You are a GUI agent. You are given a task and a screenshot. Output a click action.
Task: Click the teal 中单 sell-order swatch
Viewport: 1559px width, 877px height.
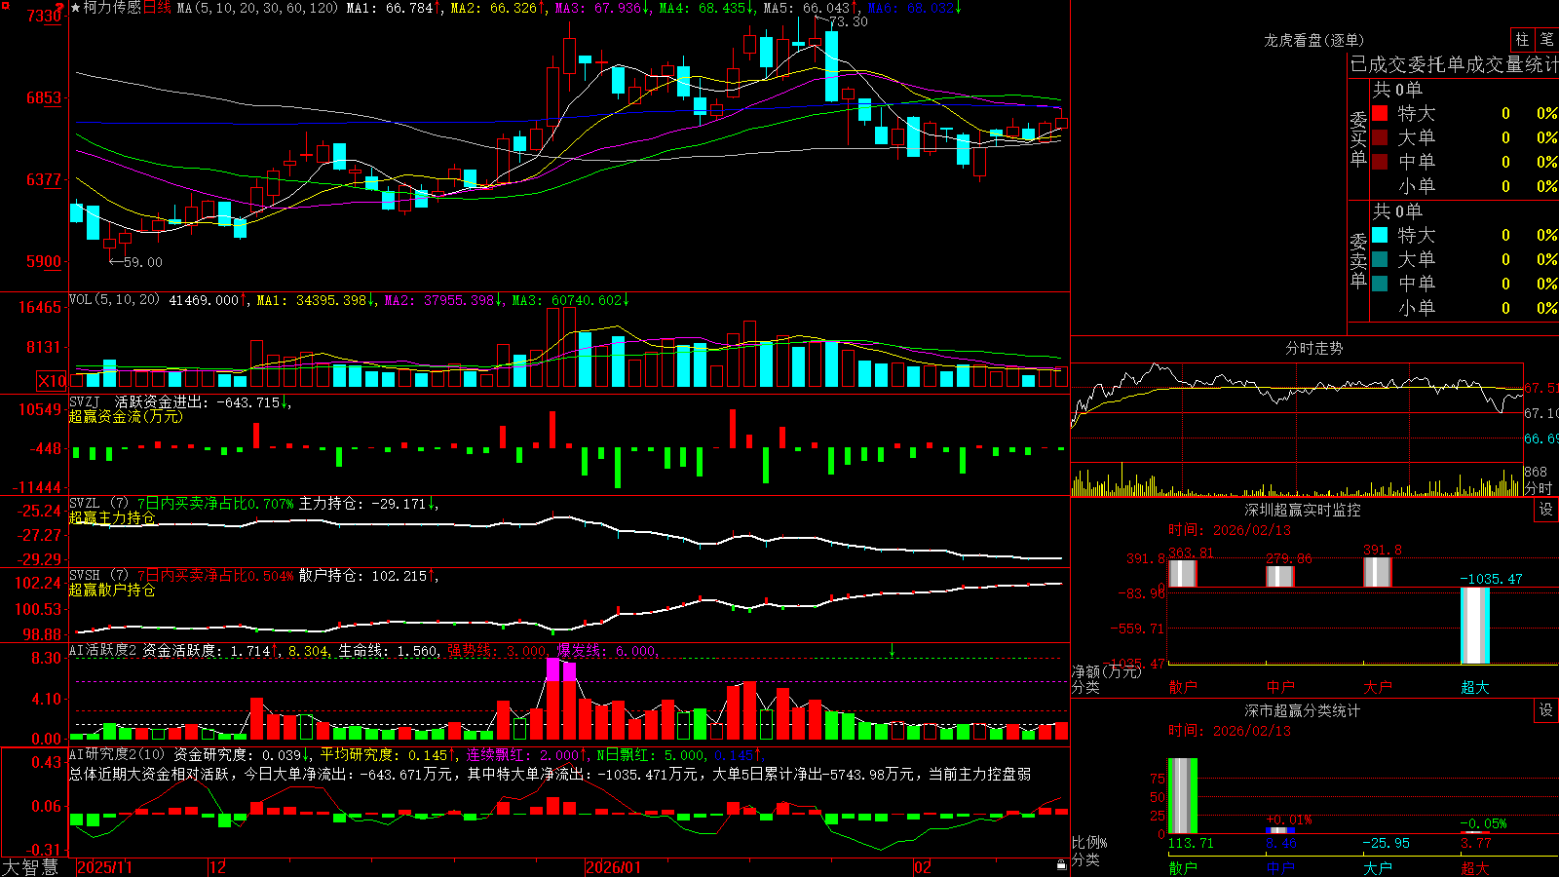[1380, 284]
